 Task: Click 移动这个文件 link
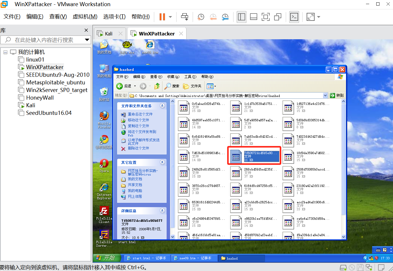click(x=138, y=120)
